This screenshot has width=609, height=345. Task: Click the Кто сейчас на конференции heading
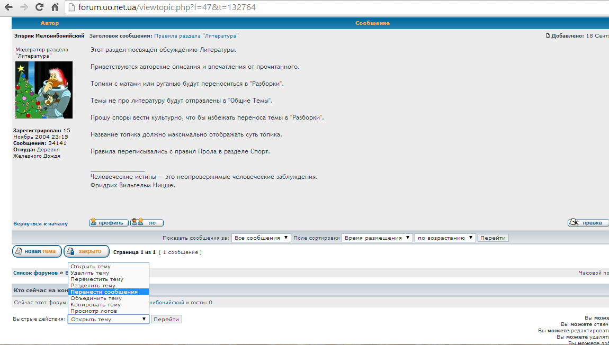pyautogui.click(x=41, y=290)
